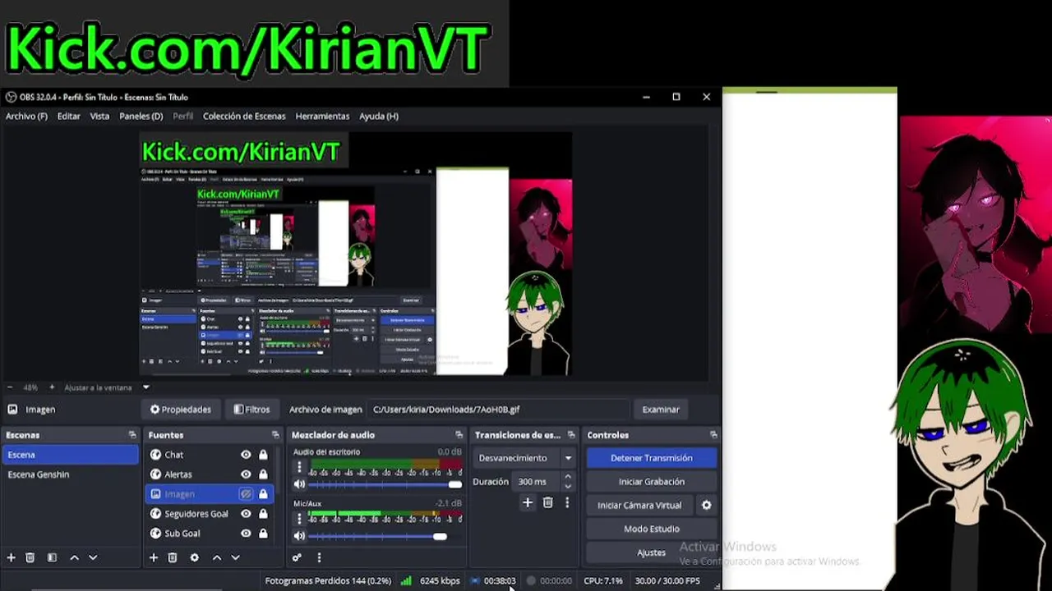Hide the Sub Goal source
The height and width of the screenshot is (591, 1052).
[246, 534]
